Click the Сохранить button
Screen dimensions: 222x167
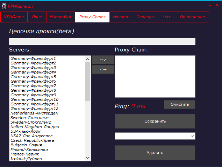(155, 121)
